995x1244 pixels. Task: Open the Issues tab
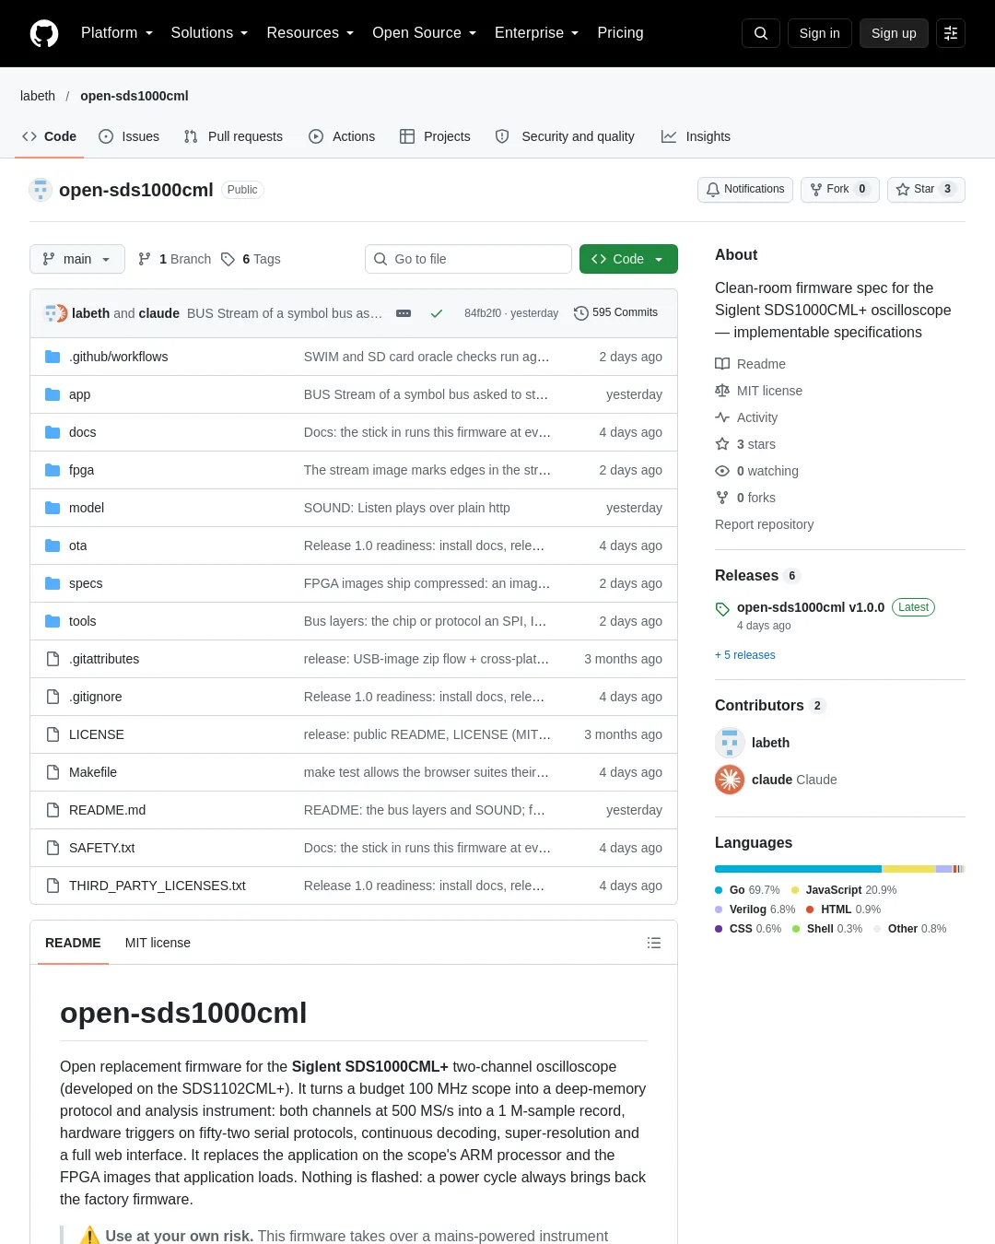(x=129, y=136)
